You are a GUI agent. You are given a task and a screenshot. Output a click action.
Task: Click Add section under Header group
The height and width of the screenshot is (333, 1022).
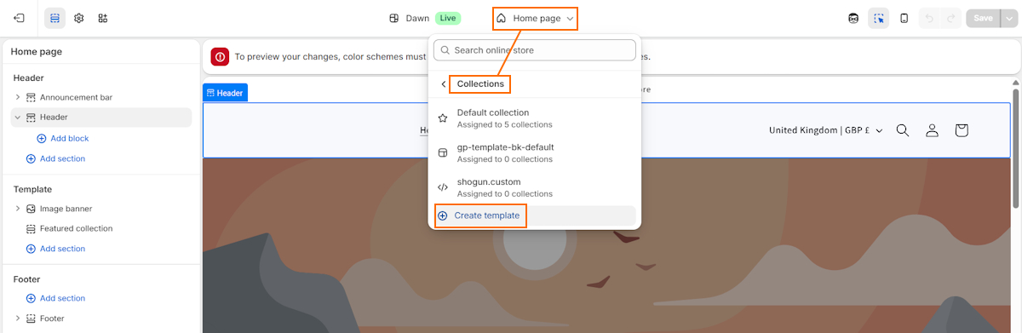[56, 158]
